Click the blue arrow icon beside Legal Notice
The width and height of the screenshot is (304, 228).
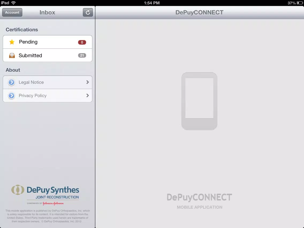pyautogui.click(x=12, y=82)
